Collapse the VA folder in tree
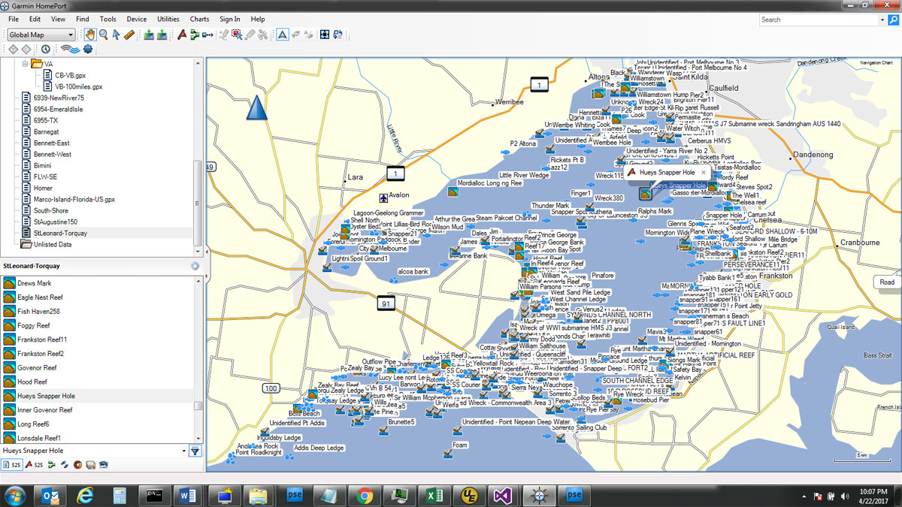 pos(24,65)
